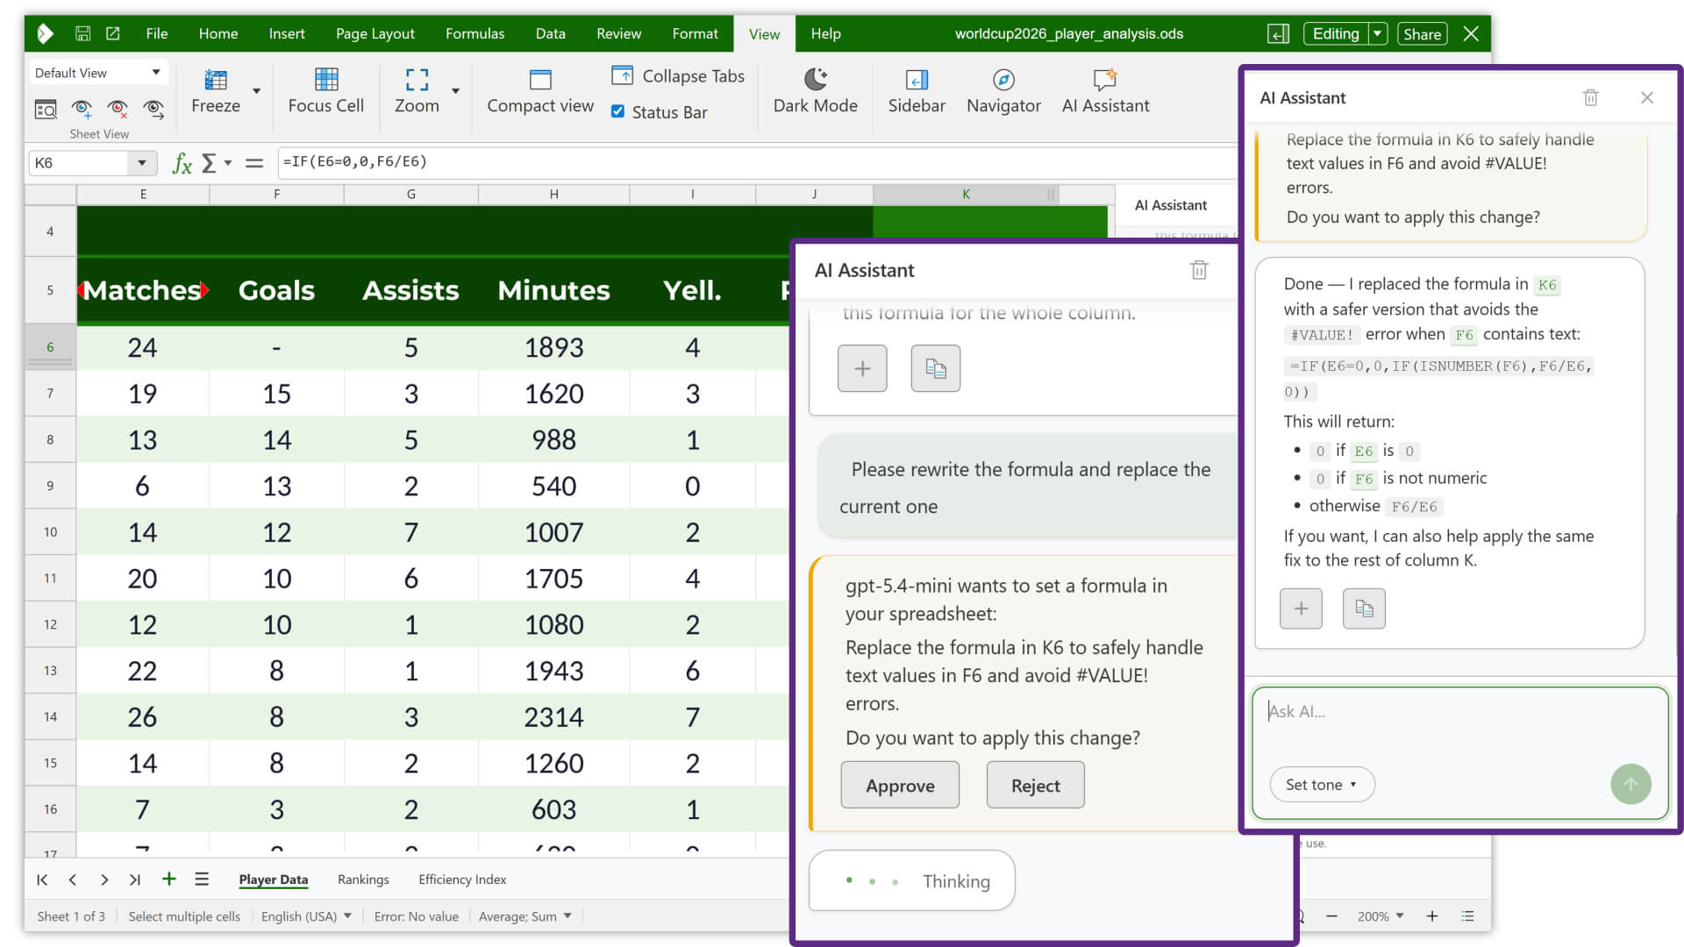1684x947 pixels.
Task: Open the Navigator
Action: (x=1003, y=91)
